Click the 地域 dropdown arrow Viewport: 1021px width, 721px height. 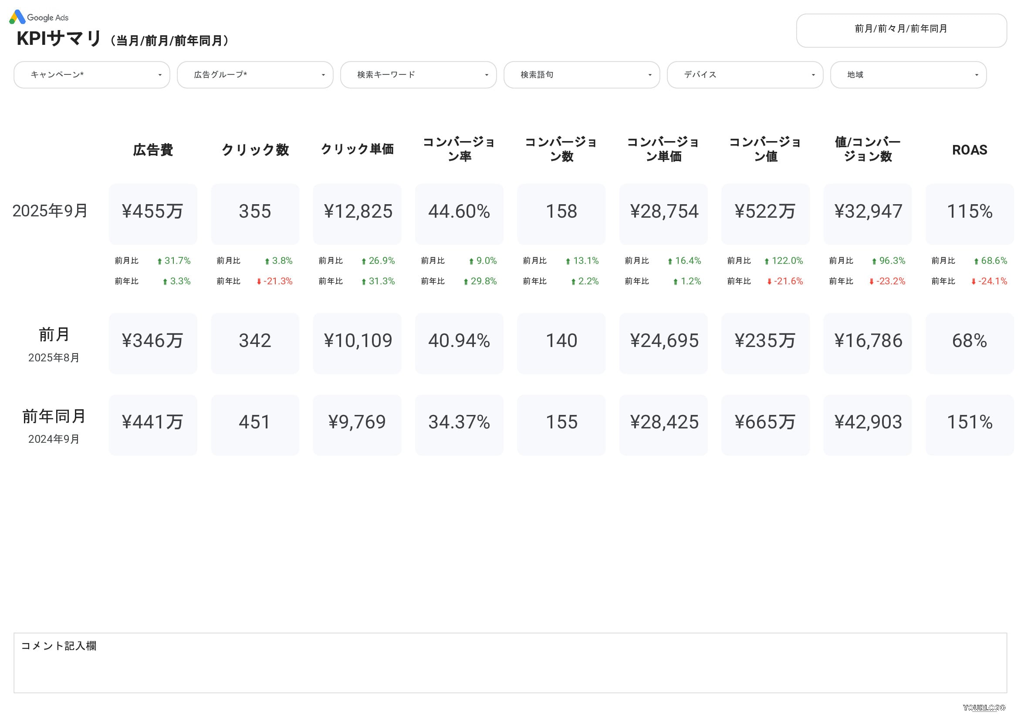[x=976, y=75]
